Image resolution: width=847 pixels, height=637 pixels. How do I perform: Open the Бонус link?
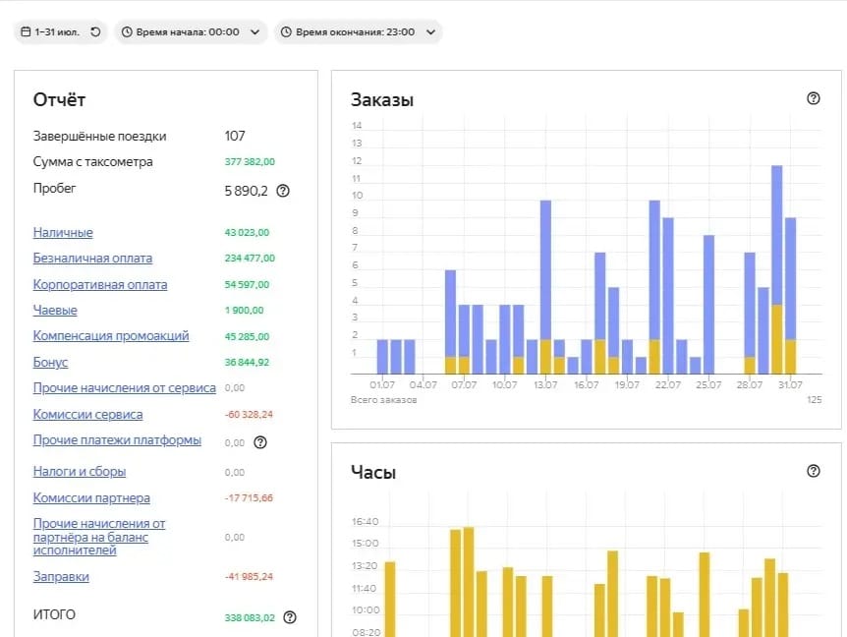tap(50, 362)
